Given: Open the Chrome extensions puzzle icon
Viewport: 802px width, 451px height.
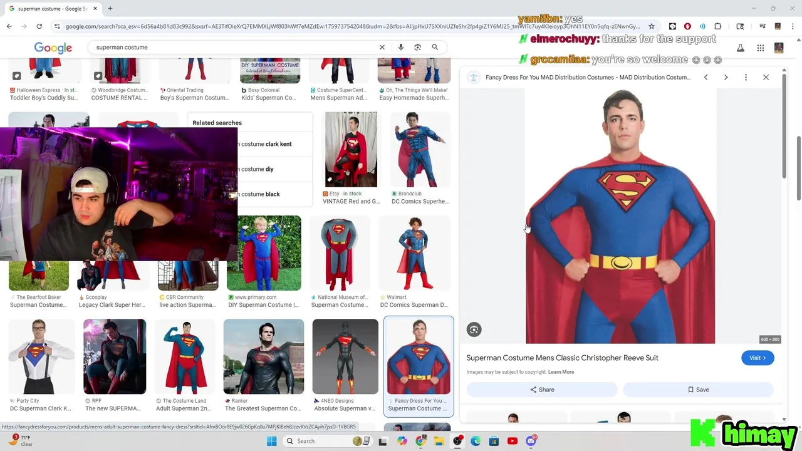Looking at the screenshot, I should (x=718, y=26).
